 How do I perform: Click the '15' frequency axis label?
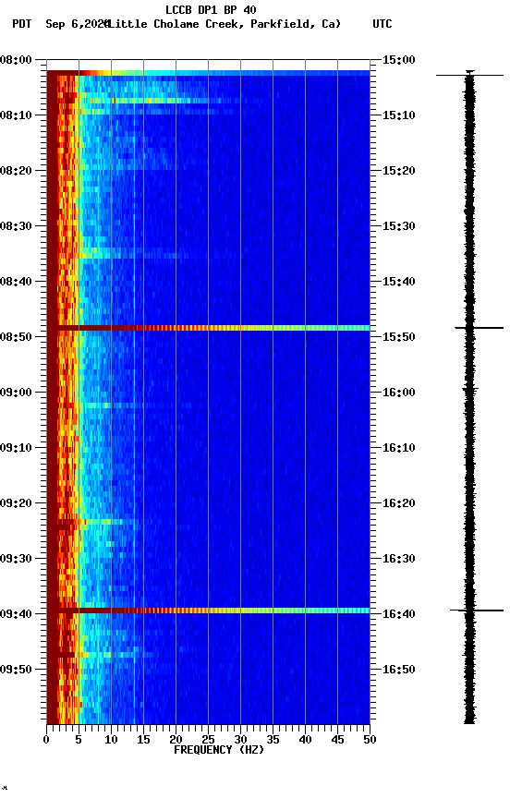(x=143, y=740)
